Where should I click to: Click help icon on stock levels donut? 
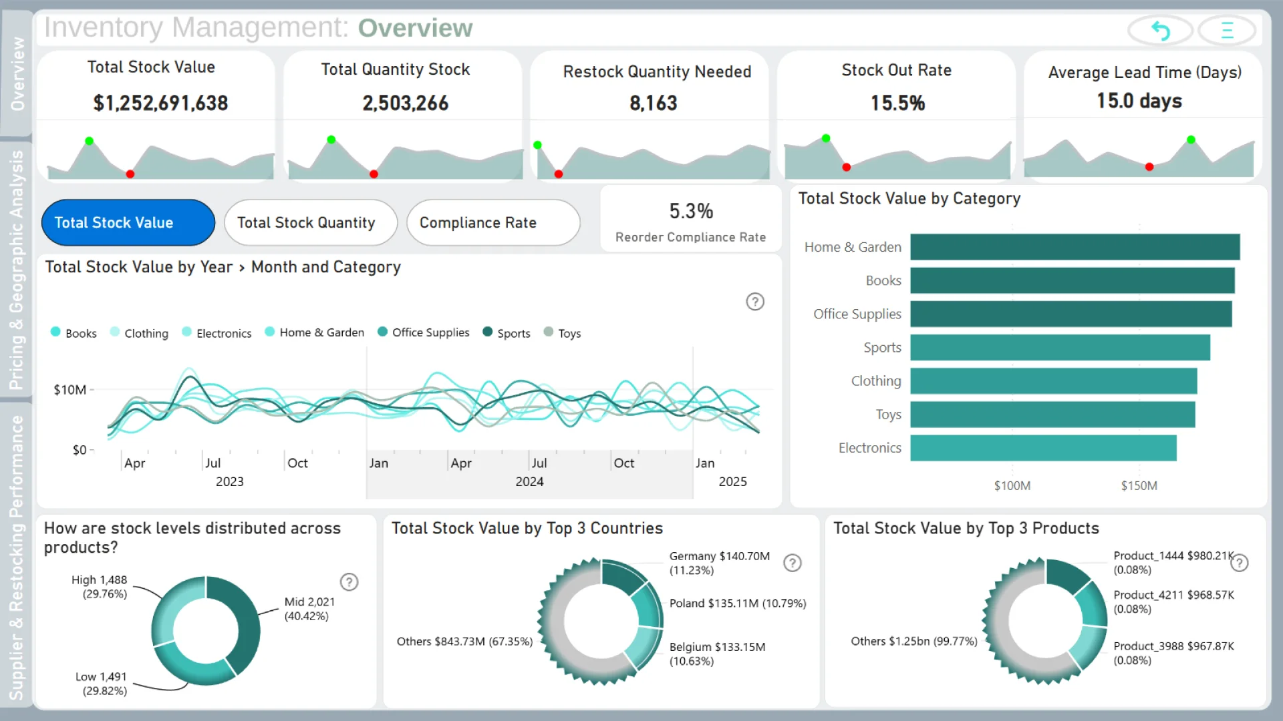click(349, 582)
